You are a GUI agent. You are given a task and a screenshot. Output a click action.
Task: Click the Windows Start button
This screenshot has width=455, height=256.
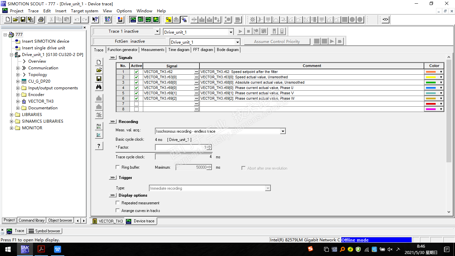pyautogui.click(x=8, y=249)
